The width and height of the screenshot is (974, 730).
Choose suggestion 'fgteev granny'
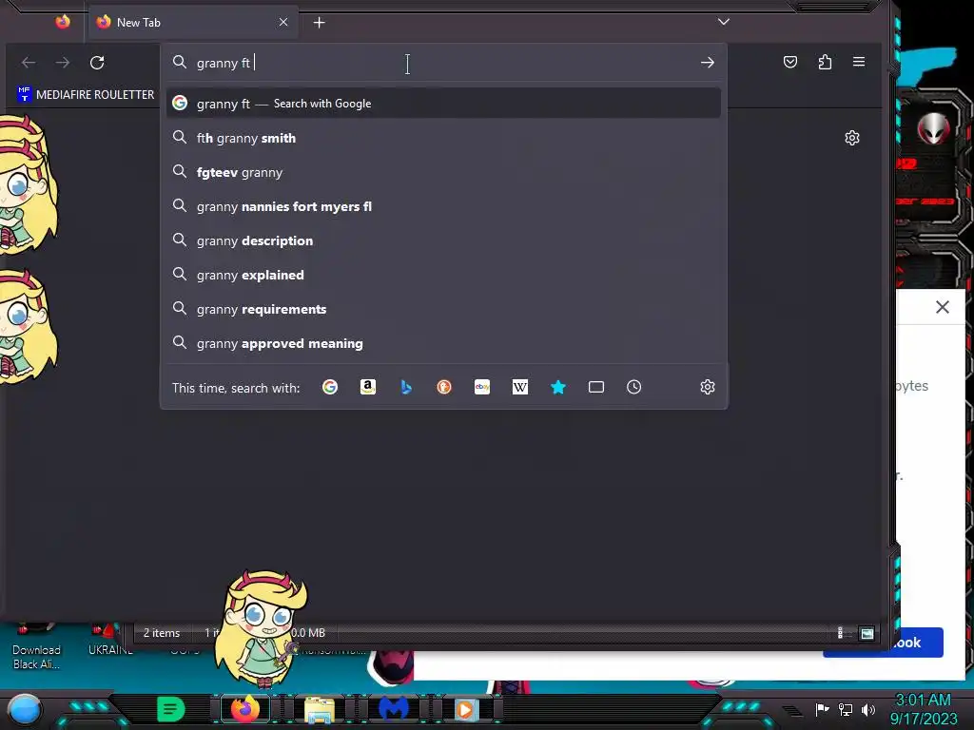[x=443, y=172]
